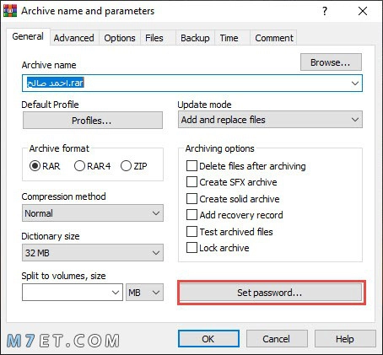Open the Compression method dropdown
The width and height of the screenshot is (383, 355).
(93, 213)
